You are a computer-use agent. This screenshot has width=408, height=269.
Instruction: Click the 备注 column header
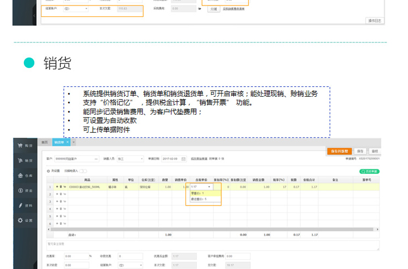pos(336,180)
